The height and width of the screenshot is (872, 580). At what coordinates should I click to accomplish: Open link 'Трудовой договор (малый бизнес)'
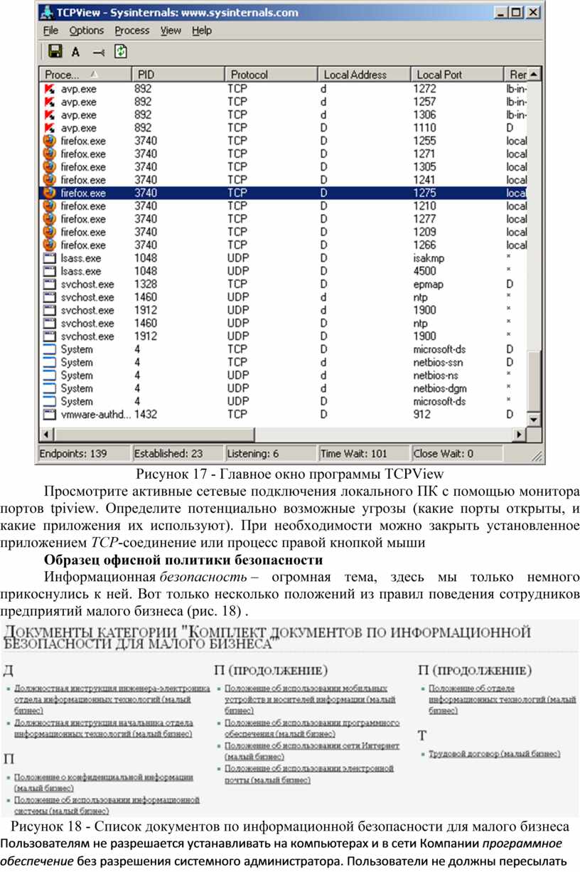pyautogui.click(x=495, y=753)
